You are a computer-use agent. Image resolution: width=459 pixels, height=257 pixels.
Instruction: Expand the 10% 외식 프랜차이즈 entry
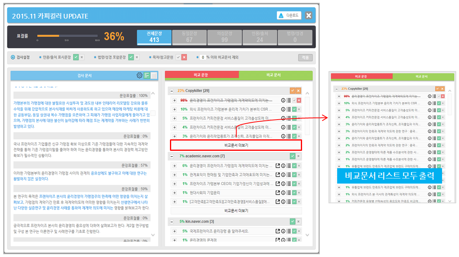coord(174,109)
